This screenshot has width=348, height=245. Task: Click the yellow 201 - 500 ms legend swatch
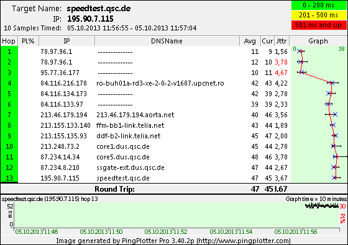tap(319, 15)
